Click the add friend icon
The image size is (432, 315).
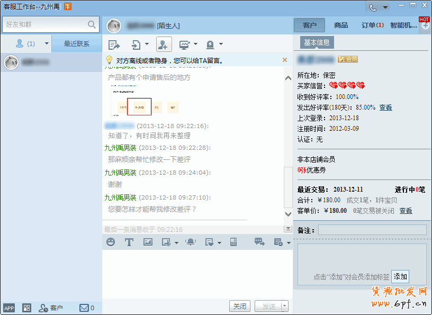pos(164,44)
